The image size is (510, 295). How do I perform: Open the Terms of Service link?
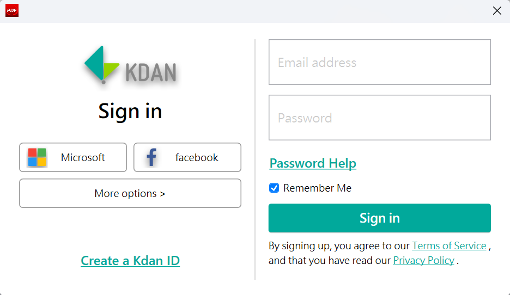click(449, 245)
